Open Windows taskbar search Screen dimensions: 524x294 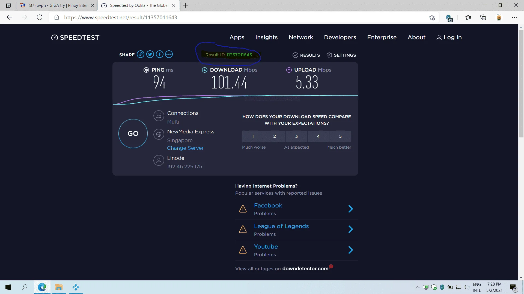(25, 287)
